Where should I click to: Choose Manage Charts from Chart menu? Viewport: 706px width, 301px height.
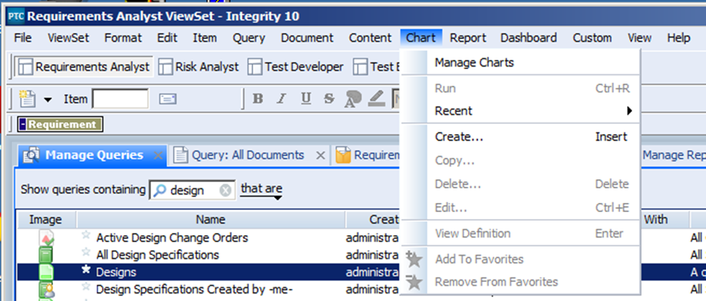point(474,63)
